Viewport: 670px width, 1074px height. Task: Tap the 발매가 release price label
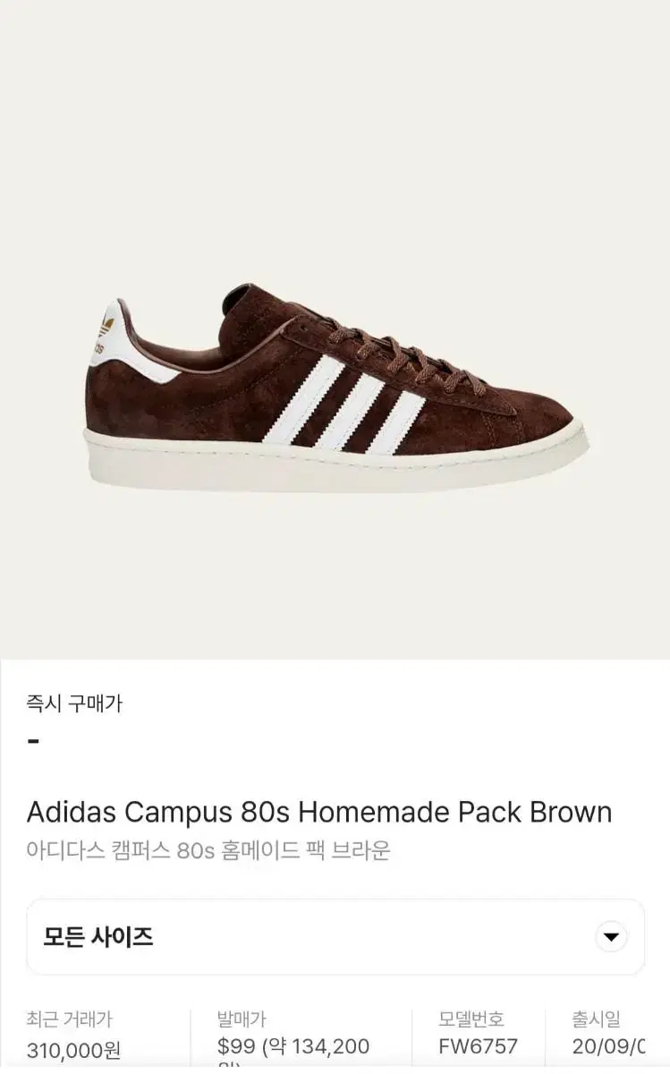point(242,1019)
